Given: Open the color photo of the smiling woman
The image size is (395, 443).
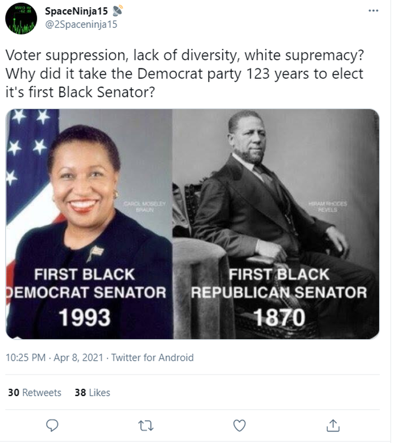Looking at the screenshot, I should click(x=89, y=185).
